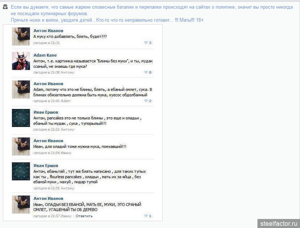Click the Иван Ершов name on 21:51 comment

pos(46,112)
